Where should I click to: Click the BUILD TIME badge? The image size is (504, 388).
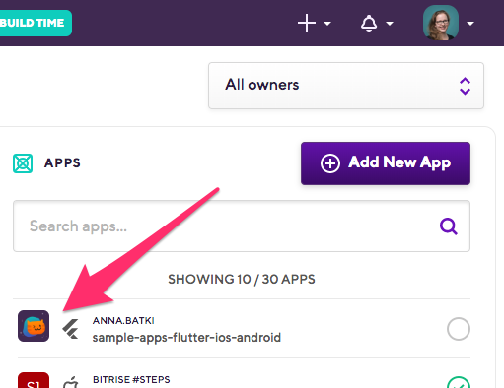pyautogui.click(x=35, y=23)
